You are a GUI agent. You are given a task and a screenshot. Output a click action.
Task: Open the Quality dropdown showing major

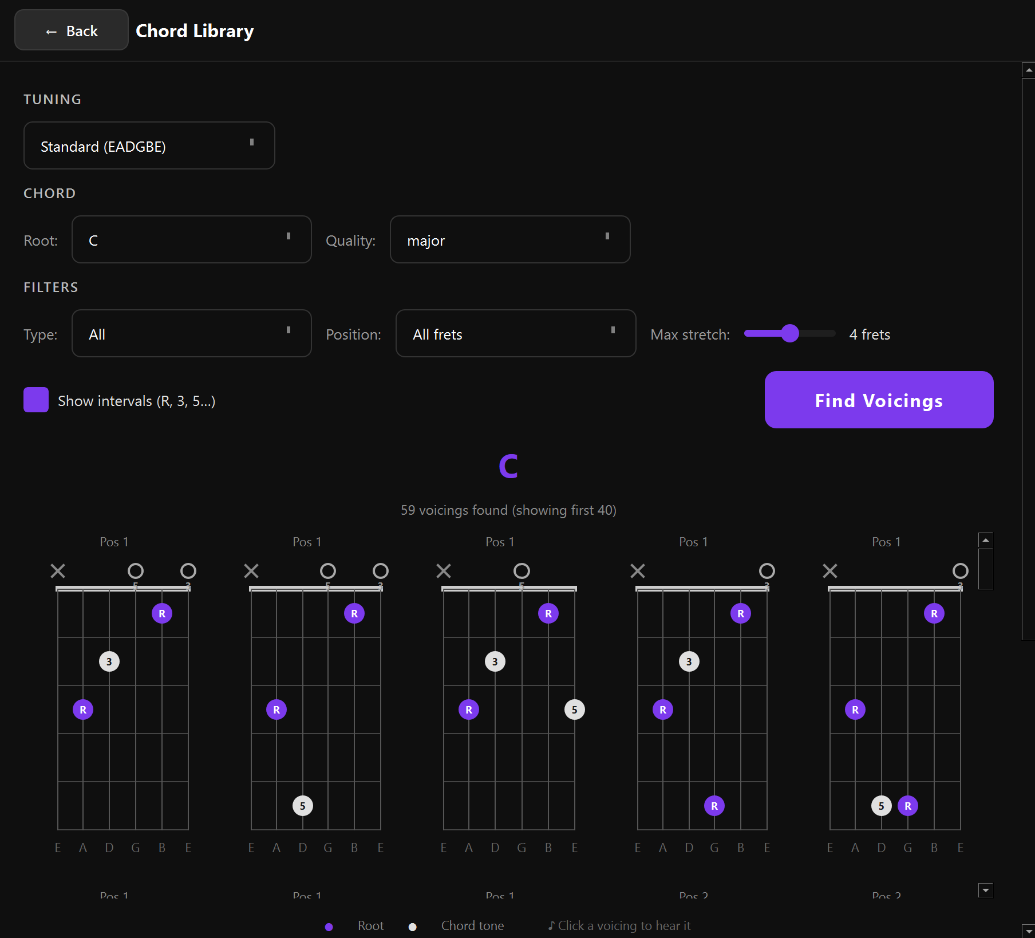click(509, 239)
